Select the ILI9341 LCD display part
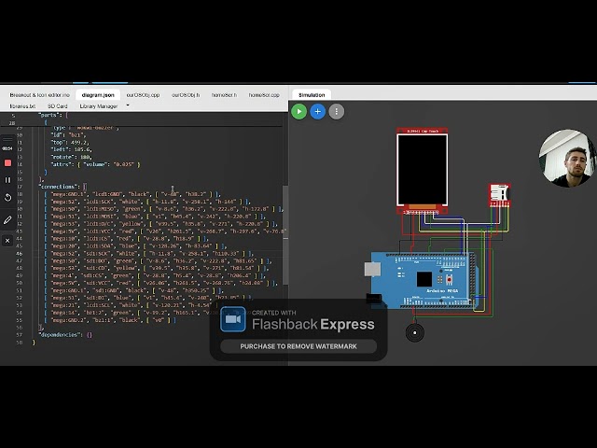 coord(422,171)
